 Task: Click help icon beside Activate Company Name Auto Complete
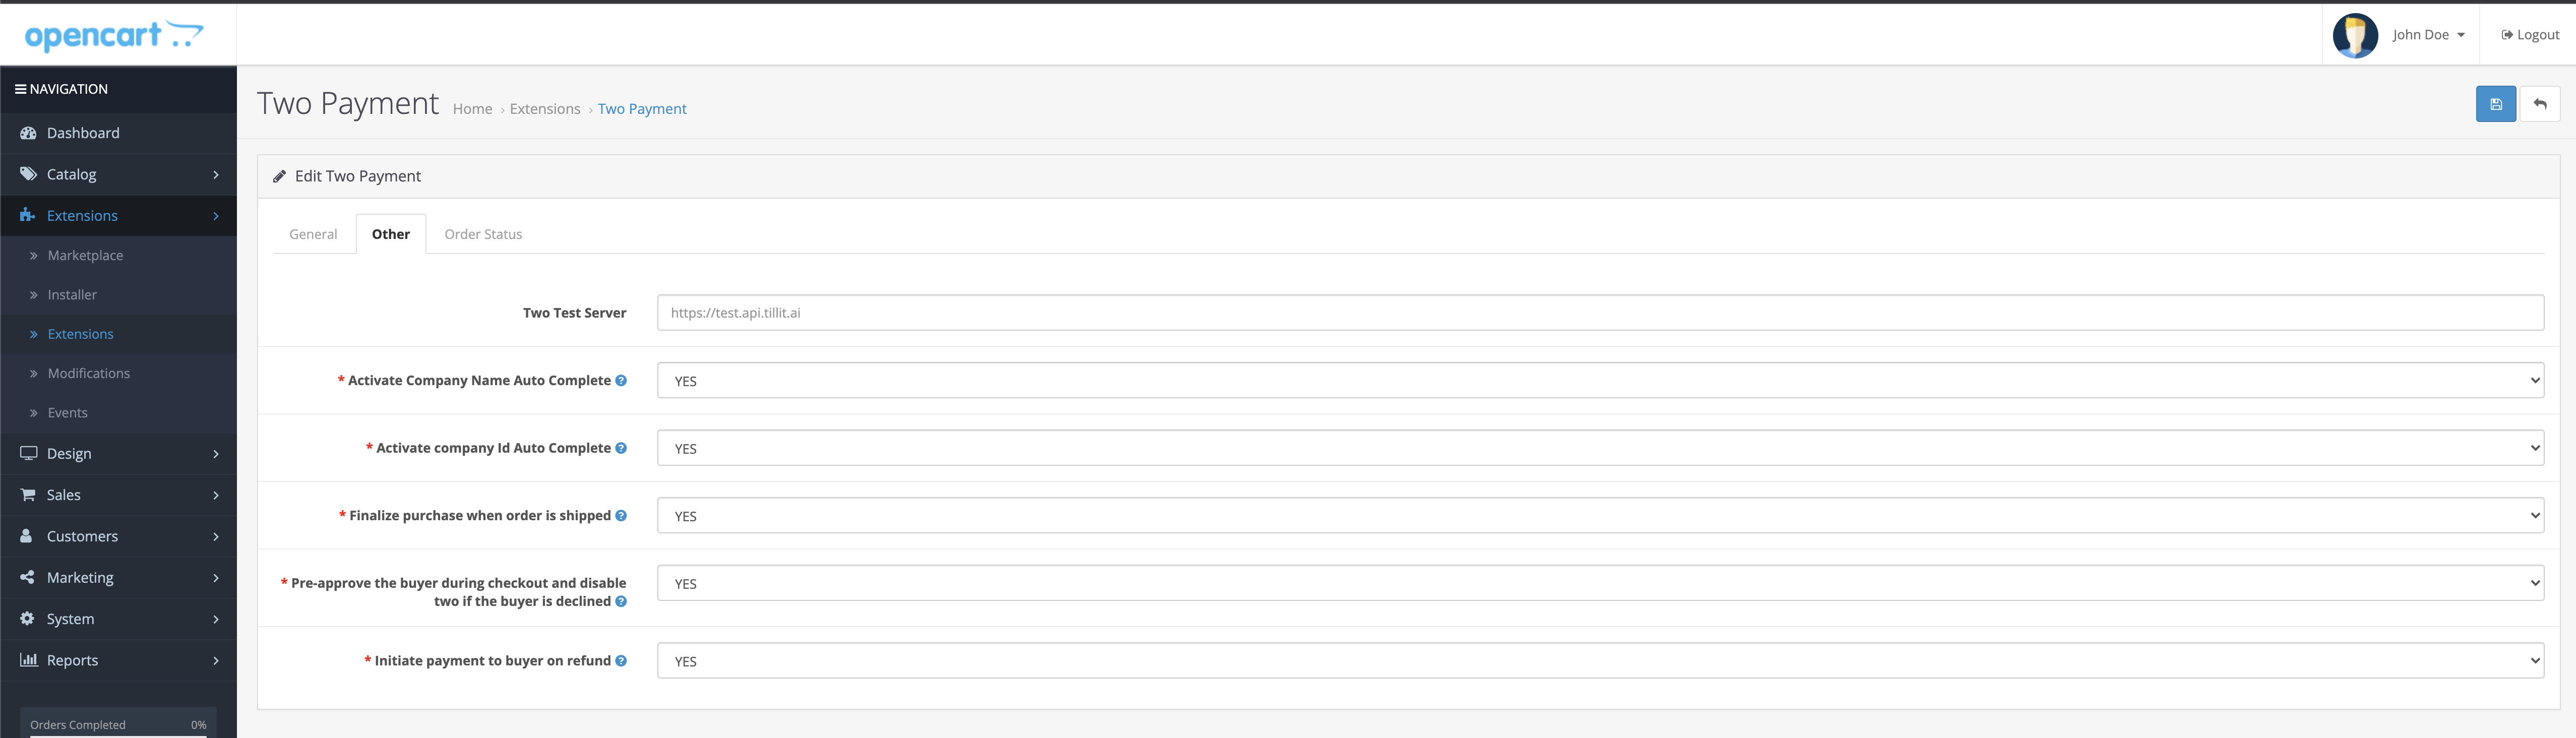coord(621,380)
